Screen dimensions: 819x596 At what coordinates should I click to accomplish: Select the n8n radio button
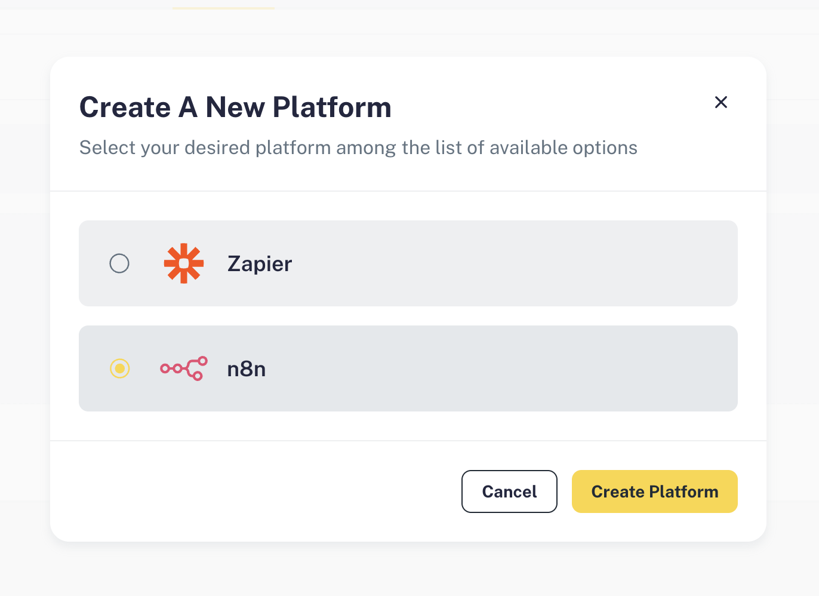coord(119,368)
